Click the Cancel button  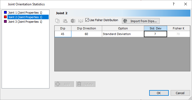click(180, 93)
